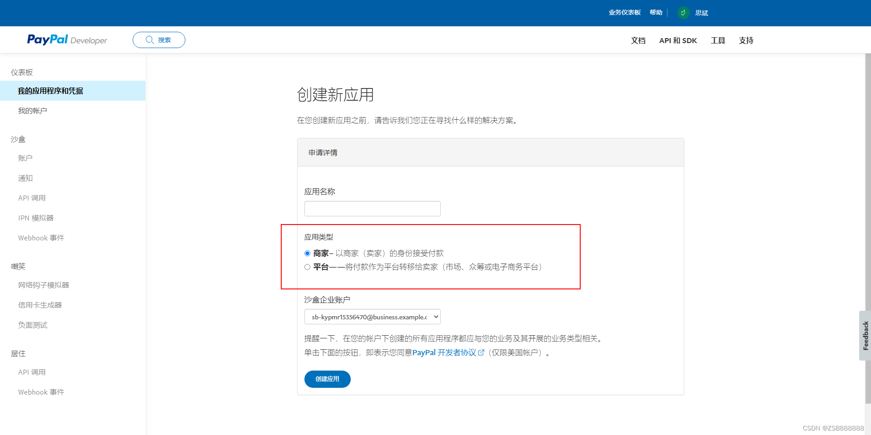
Task: Click the page vertical scrollbar
Action: click(x=868, y=228)
